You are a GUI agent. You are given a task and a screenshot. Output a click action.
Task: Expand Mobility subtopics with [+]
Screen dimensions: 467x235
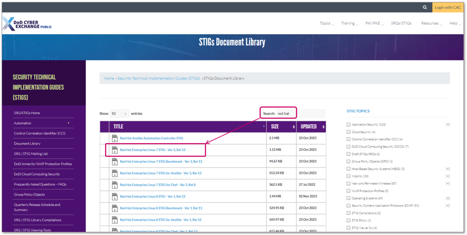pos(448,176)
